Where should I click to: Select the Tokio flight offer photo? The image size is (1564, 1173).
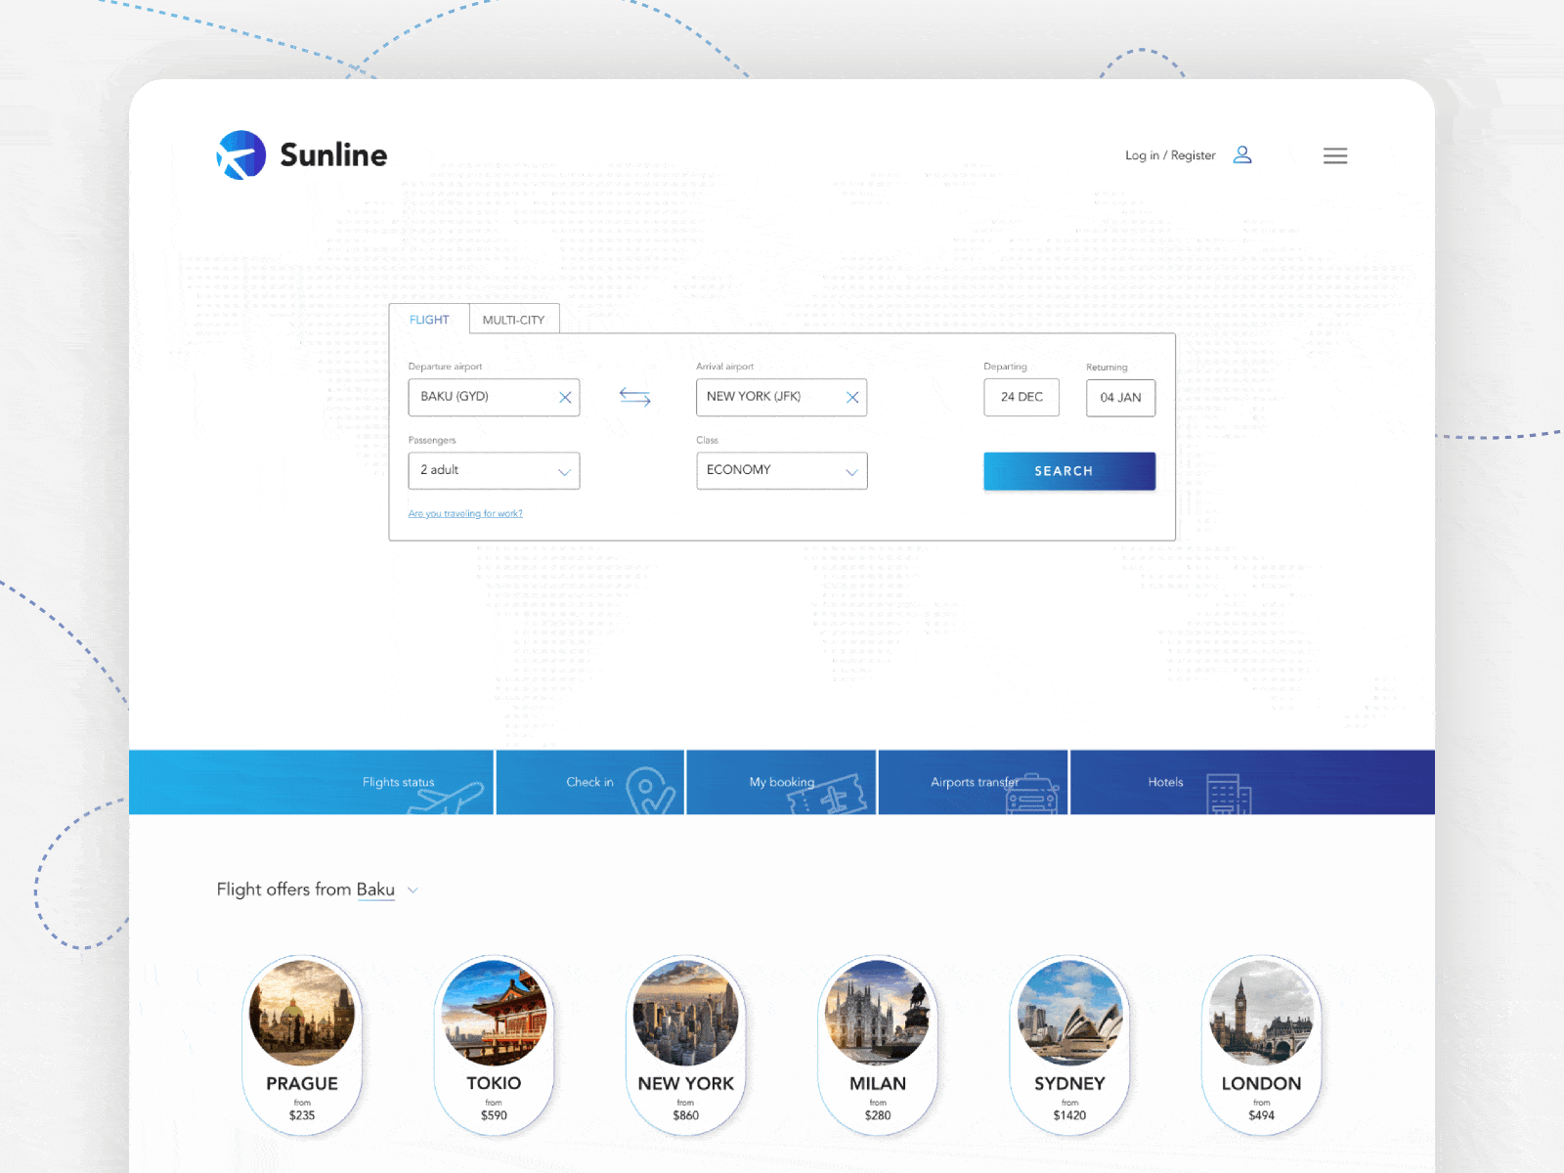(494, 1013)
